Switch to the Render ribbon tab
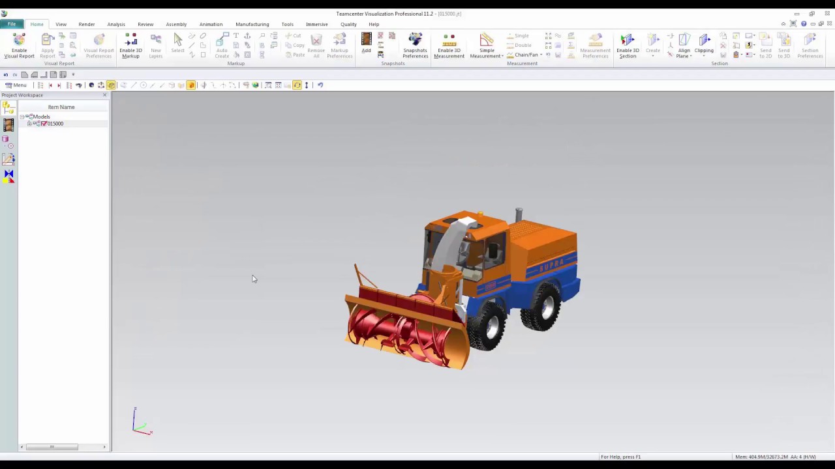 pyautogui.click(x=86, y=24)
